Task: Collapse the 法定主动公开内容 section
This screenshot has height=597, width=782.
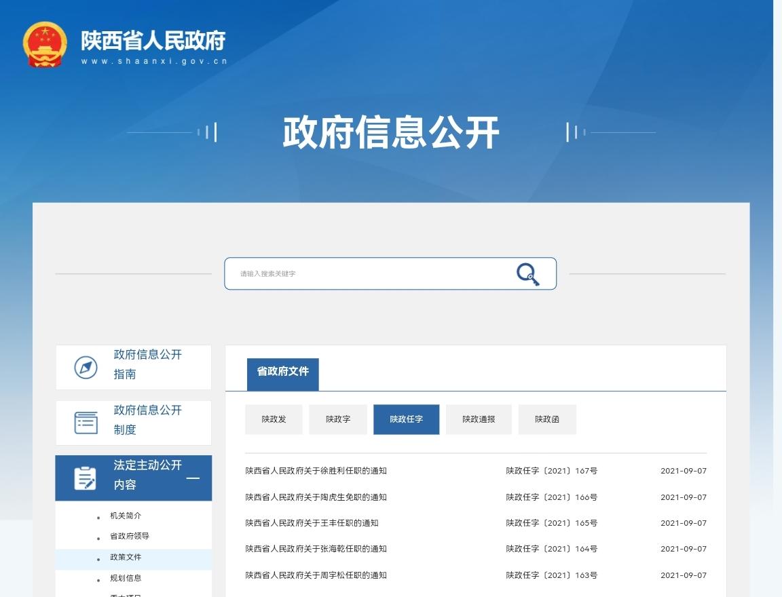Action: point(193,478)
